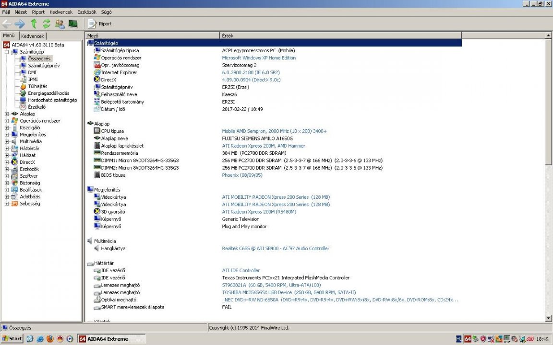The height and width of the screenshot is (345, 553).
Task: Select the Számítógép header row in list
Action: 274,43
